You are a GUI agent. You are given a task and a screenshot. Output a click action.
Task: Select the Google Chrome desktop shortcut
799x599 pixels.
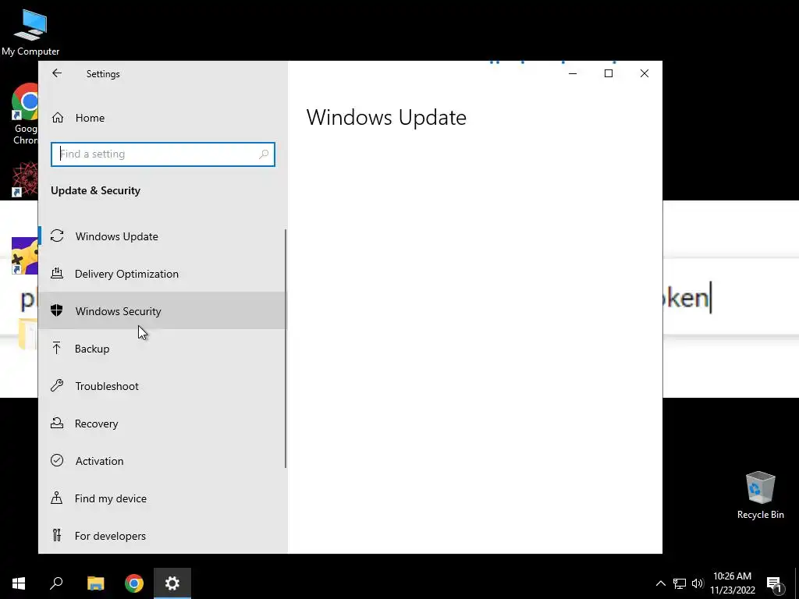[x=26, y=114]
